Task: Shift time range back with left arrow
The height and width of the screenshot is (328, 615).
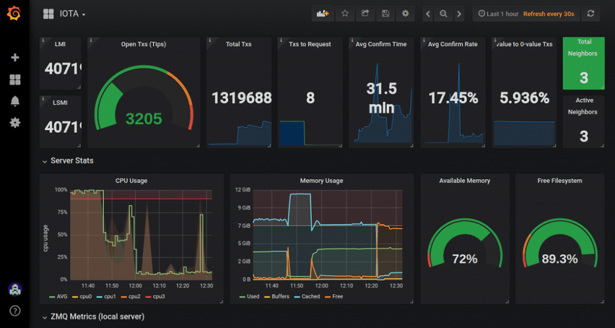Action: tap(427, 14)
